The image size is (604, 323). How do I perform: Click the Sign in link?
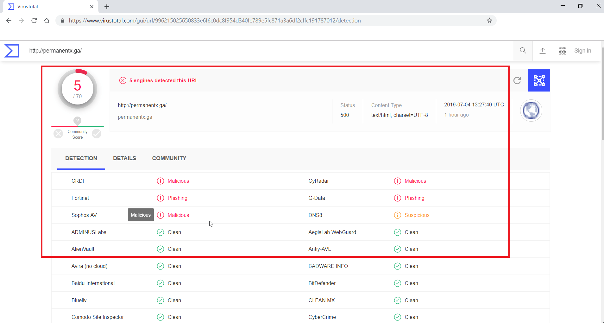click(583, 51)
